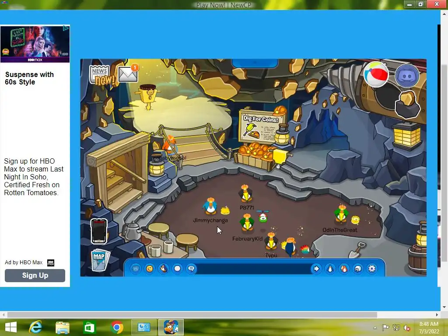Click the HBO Max ad image
This screenshot has height=336, width=448.
pyautogui.click(x=35, y=44)
